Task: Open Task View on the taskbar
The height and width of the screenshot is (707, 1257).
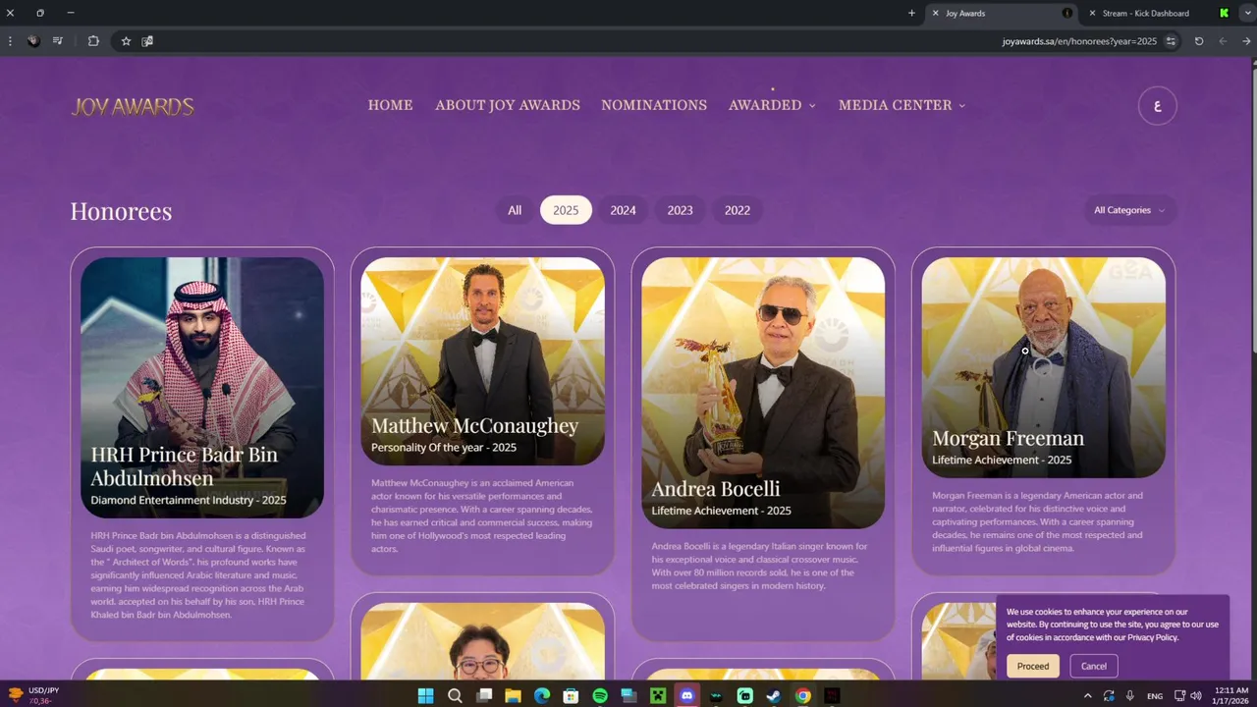Action: [484, 695]
